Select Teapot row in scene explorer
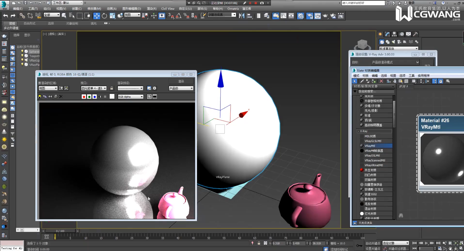The image size is (464, 251). click(x=30, y=56)
